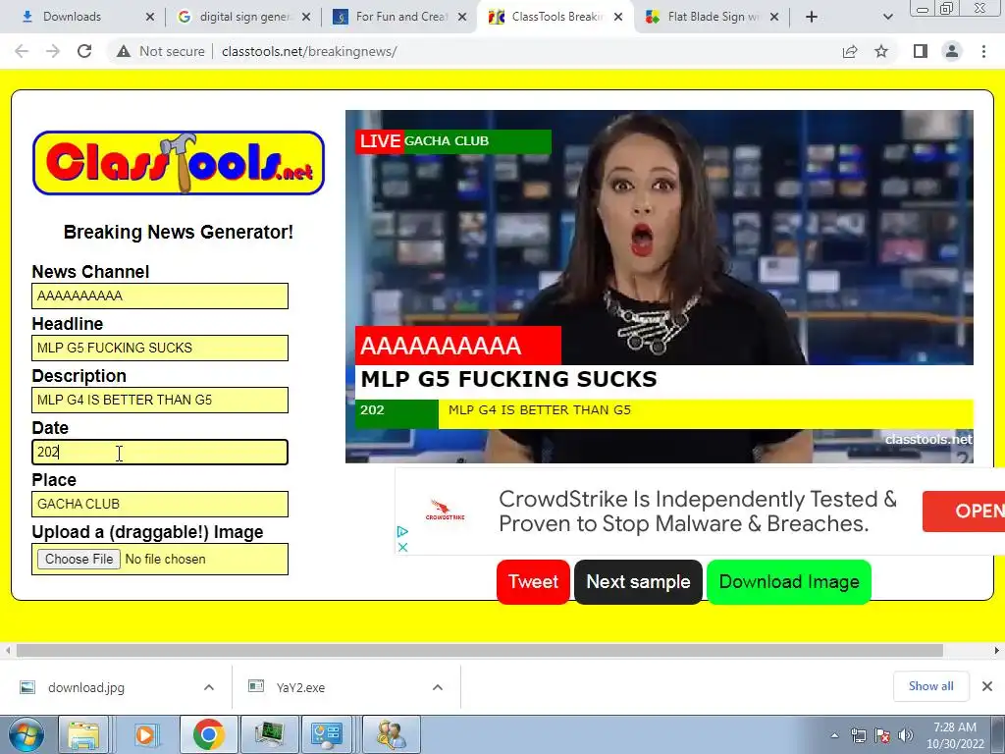This screenshot has width=1005, height=754.
Task: Click the Description input field
Action: [x=160, y=401]
